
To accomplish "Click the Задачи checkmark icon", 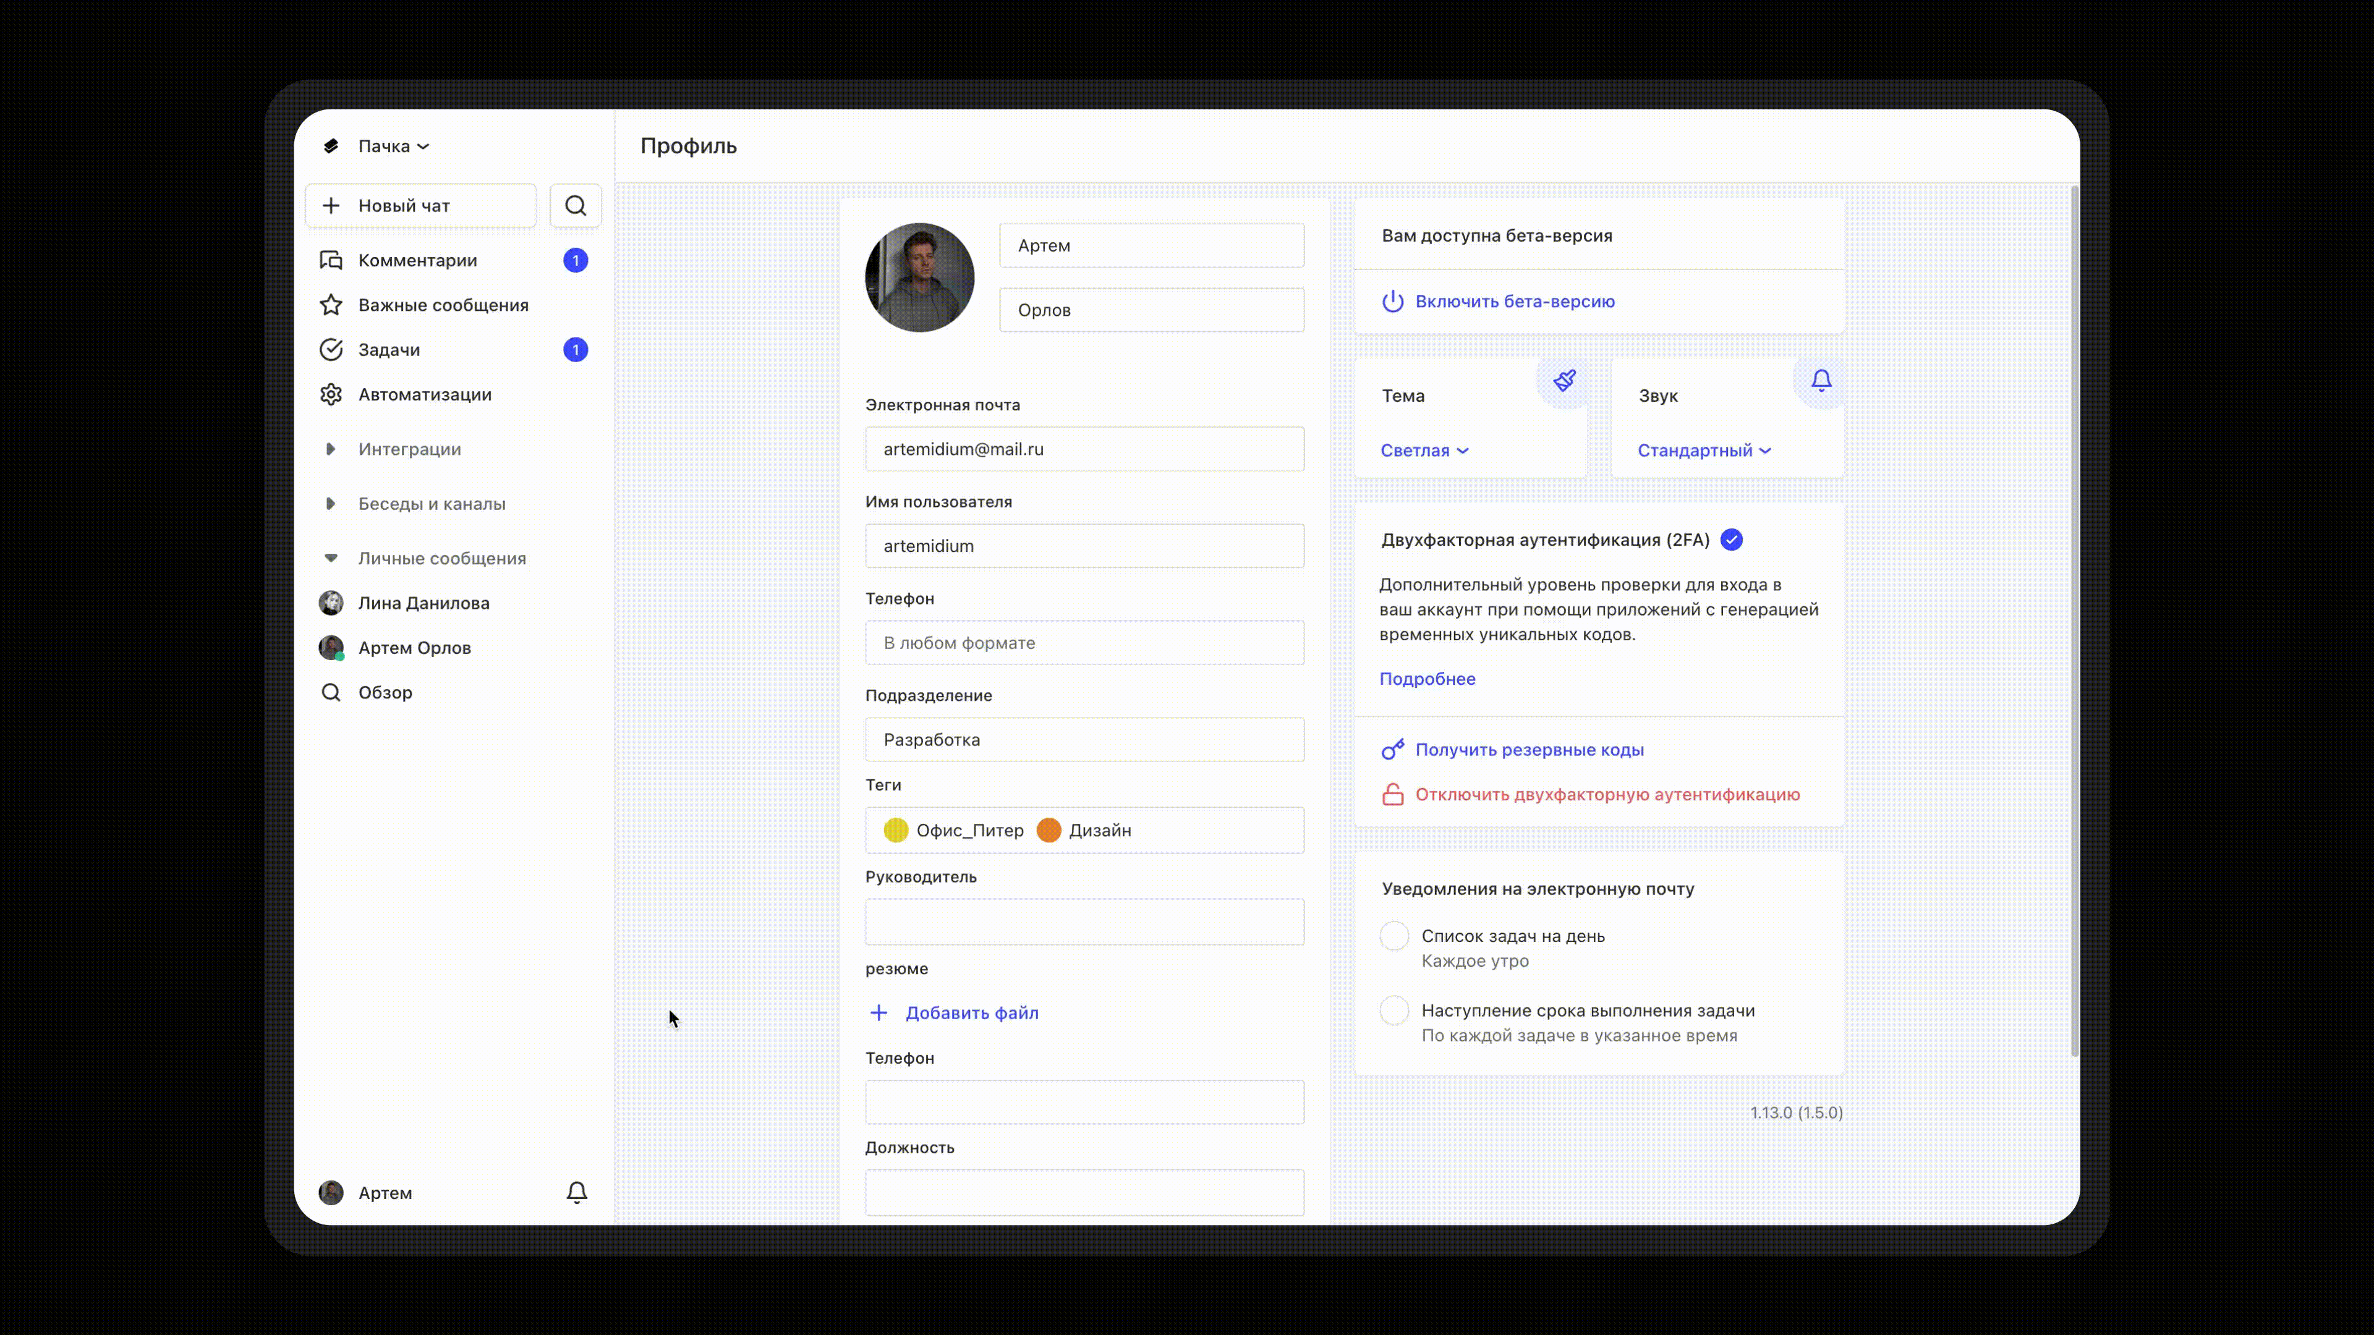I will [331, 350].
